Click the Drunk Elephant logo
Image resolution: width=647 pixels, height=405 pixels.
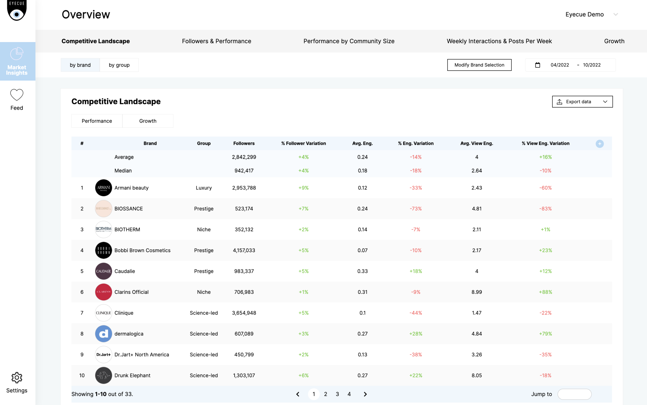[103, 375]
